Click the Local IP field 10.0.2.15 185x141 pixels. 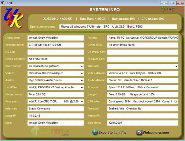[56, 116]
